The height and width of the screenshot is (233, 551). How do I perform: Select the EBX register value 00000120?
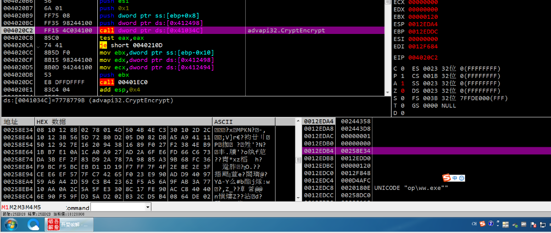point(423,17)
